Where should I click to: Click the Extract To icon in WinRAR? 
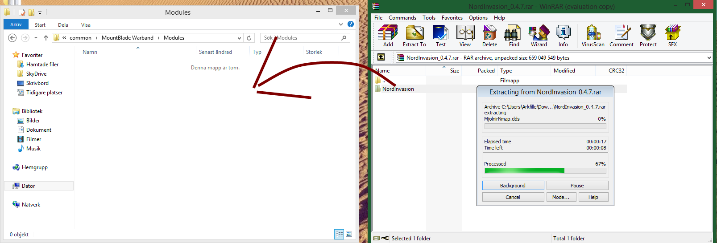(x=414, y=36)
